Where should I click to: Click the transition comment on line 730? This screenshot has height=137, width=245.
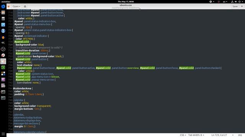tap(39, 48)
